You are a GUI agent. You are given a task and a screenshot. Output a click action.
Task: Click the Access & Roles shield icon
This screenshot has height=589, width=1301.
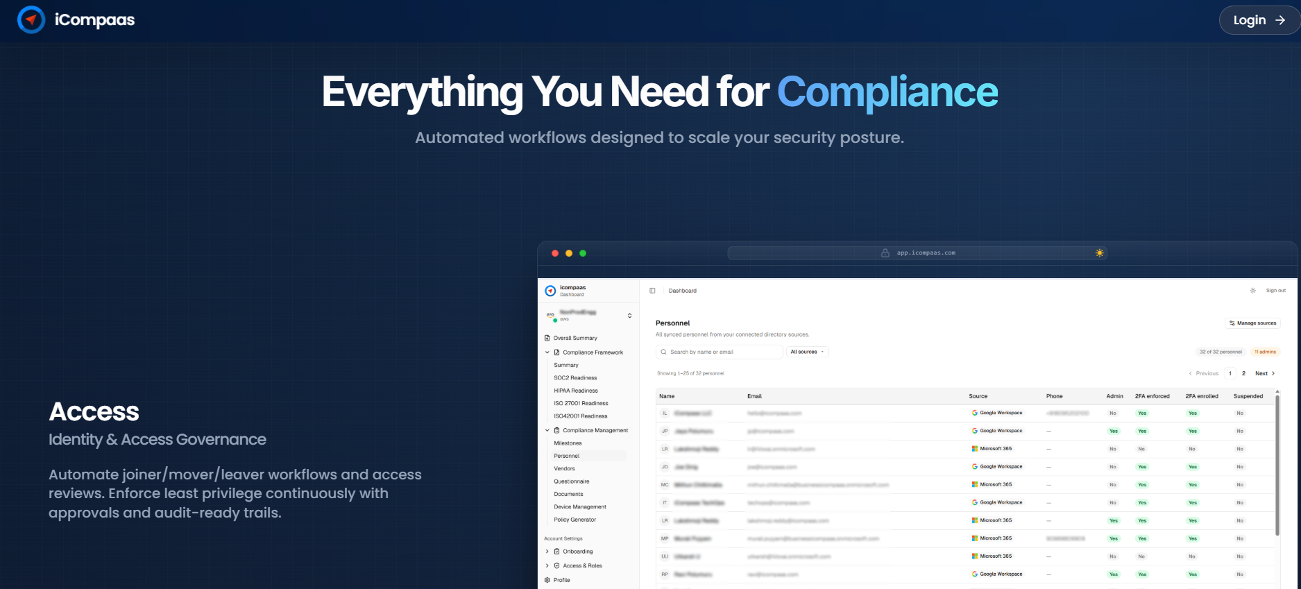coord(556,565)
